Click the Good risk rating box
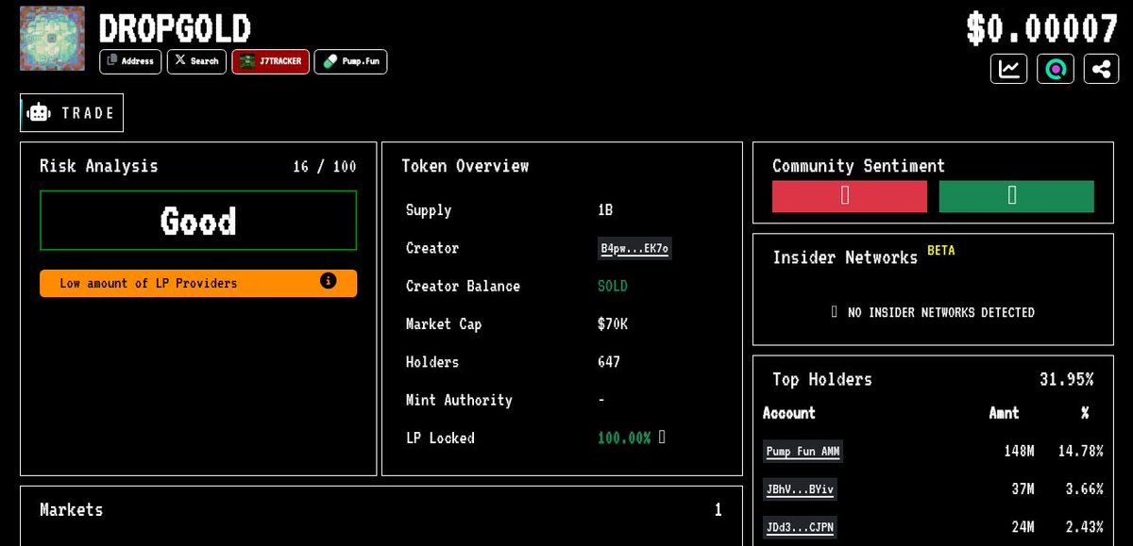 coord(198,221)
